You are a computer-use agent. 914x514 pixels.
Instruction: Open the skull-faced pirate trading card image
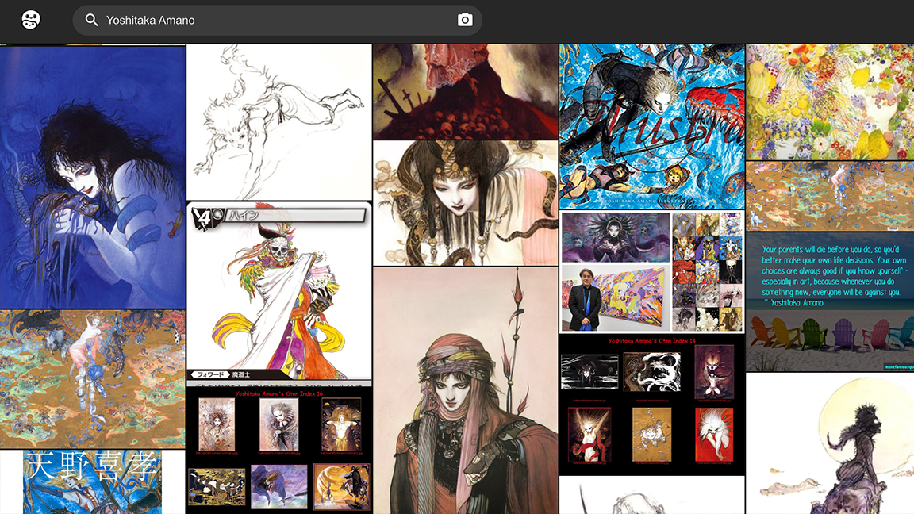point(279,293)
